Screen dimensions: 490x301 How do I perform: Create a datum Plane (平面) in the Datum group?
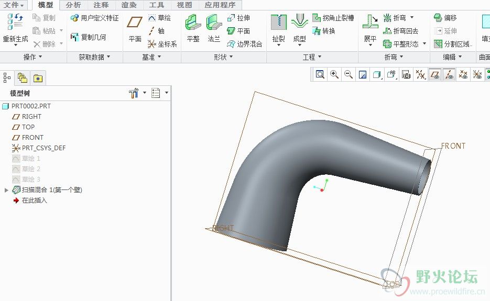point(135,29)
